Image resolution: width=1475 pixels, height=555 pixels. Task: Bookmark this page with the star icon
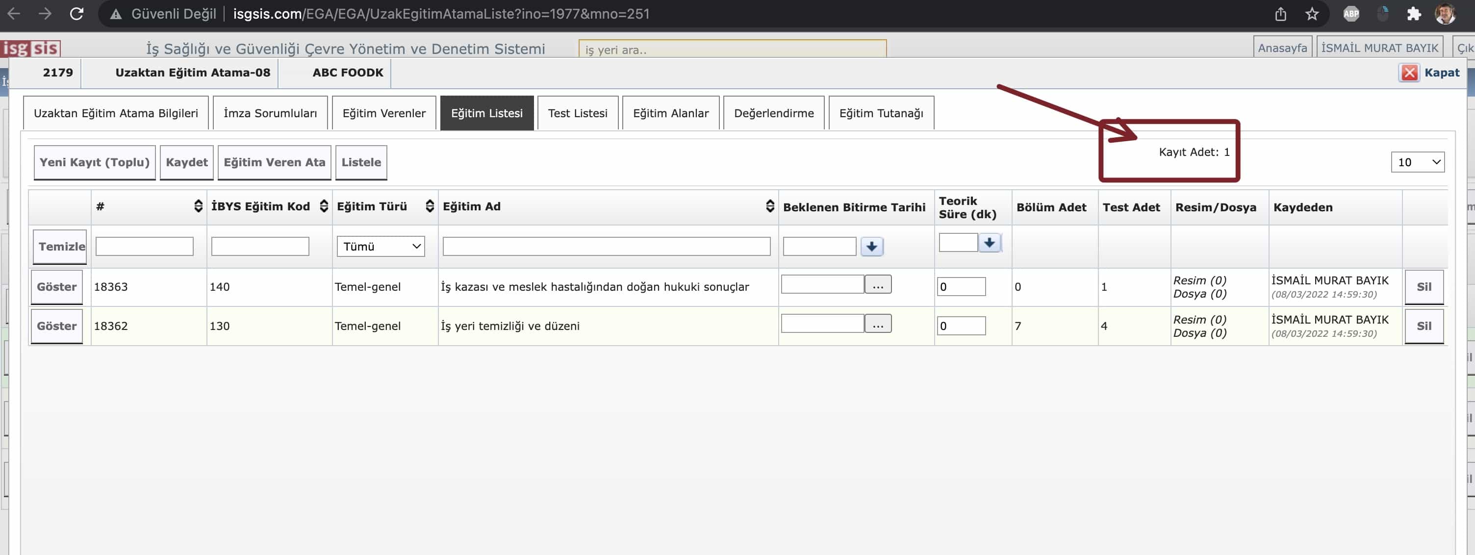point(1312,14)
